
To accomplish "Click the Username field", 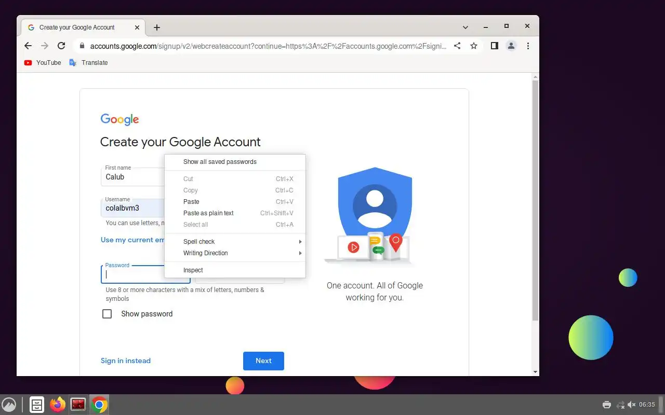I will coord(132,208).
